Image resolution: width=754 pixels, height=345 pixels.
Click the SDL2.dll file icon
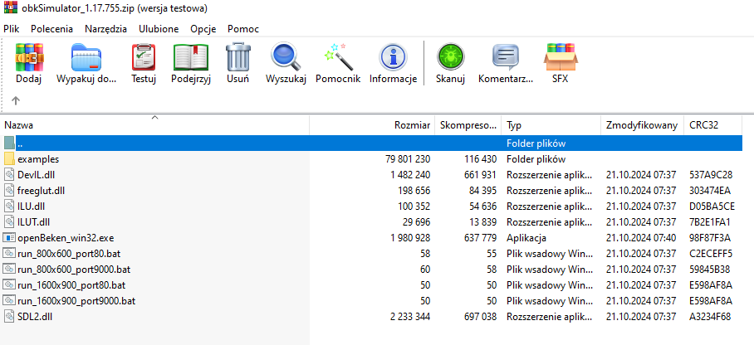point(9,317)
